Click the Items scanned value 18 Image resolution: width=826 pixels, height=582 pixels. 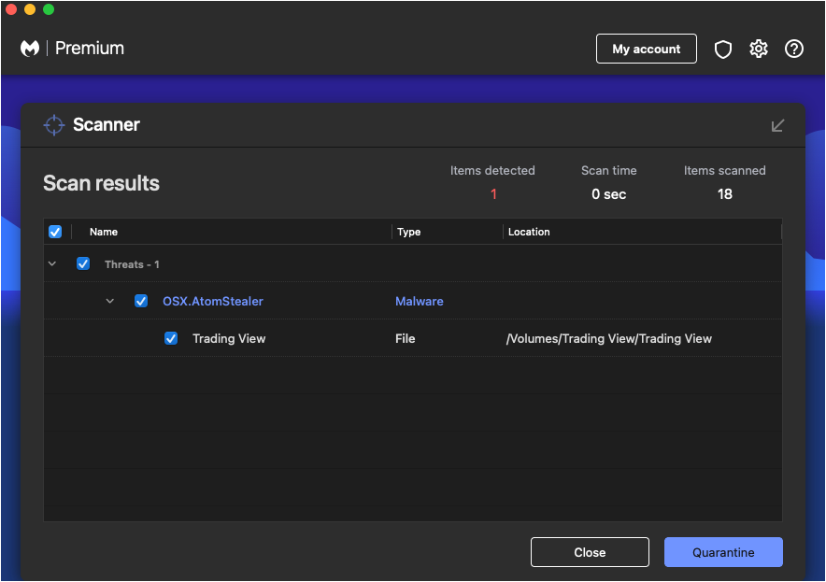pos(725,194)
